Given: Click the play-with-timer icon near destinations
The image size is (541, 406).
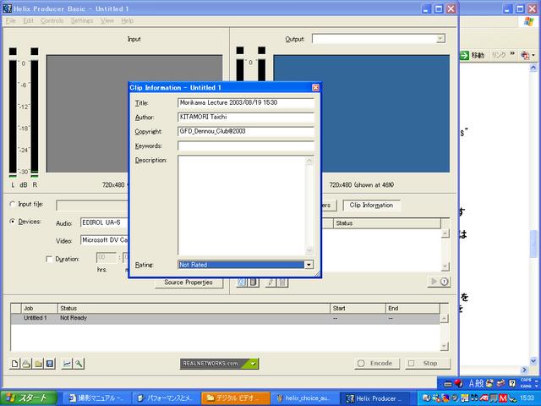Looking at the screenshot, I should pos(439,282).
